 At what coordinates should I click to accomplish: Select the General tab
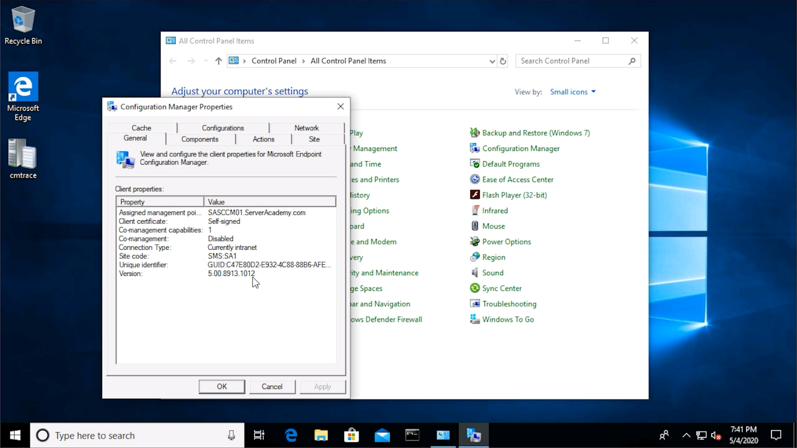tap(135, 138)
